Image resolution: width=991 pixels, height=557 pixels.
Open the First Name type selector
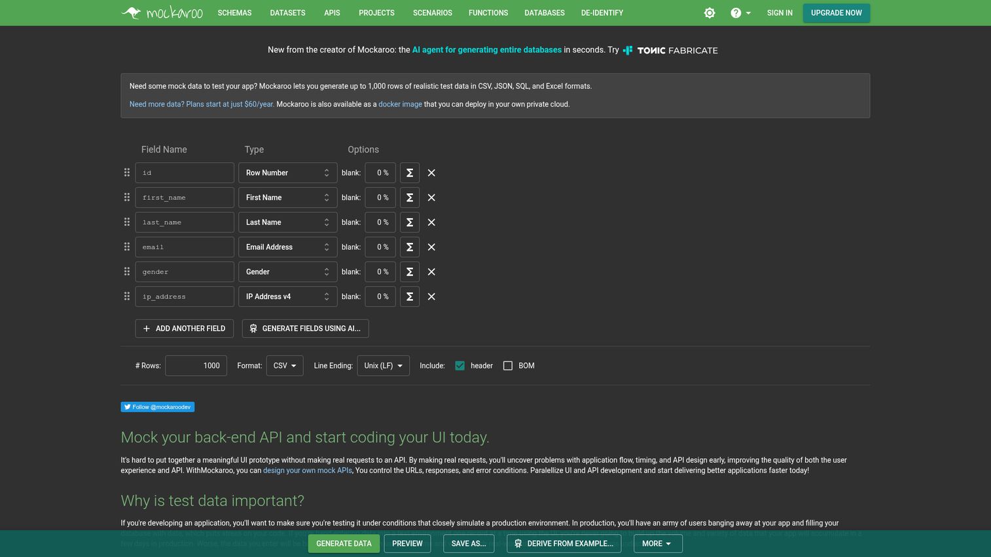pos(288,198)
